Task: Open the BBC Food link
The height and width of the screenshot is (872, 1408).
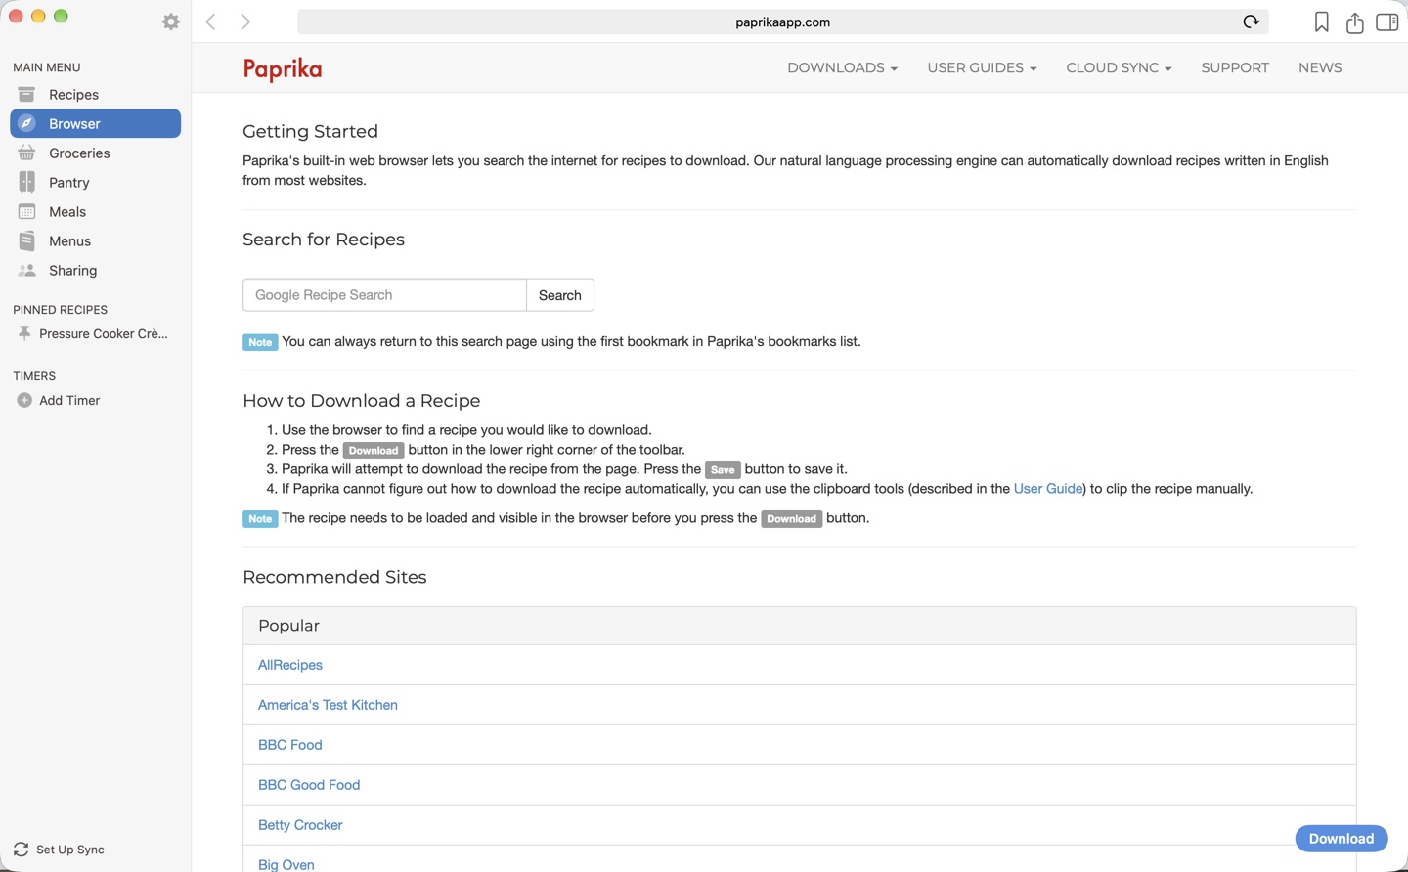Action: (x=290, y=745)
